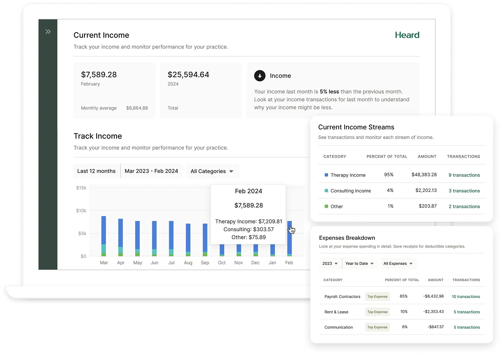Click the $25,594.64 2024 total card
Viewport: 502px width, 355px height.
201,91
